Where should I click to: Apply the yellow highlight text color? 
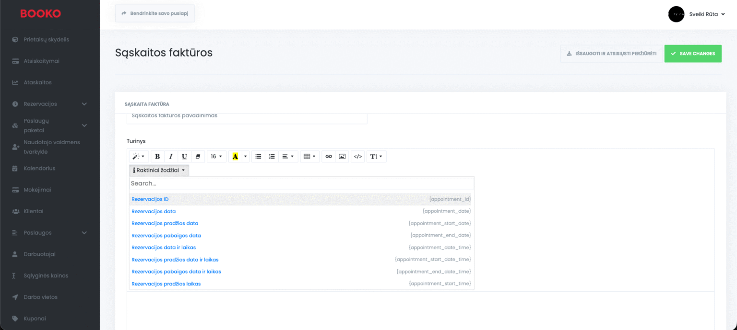pos(235,157)
